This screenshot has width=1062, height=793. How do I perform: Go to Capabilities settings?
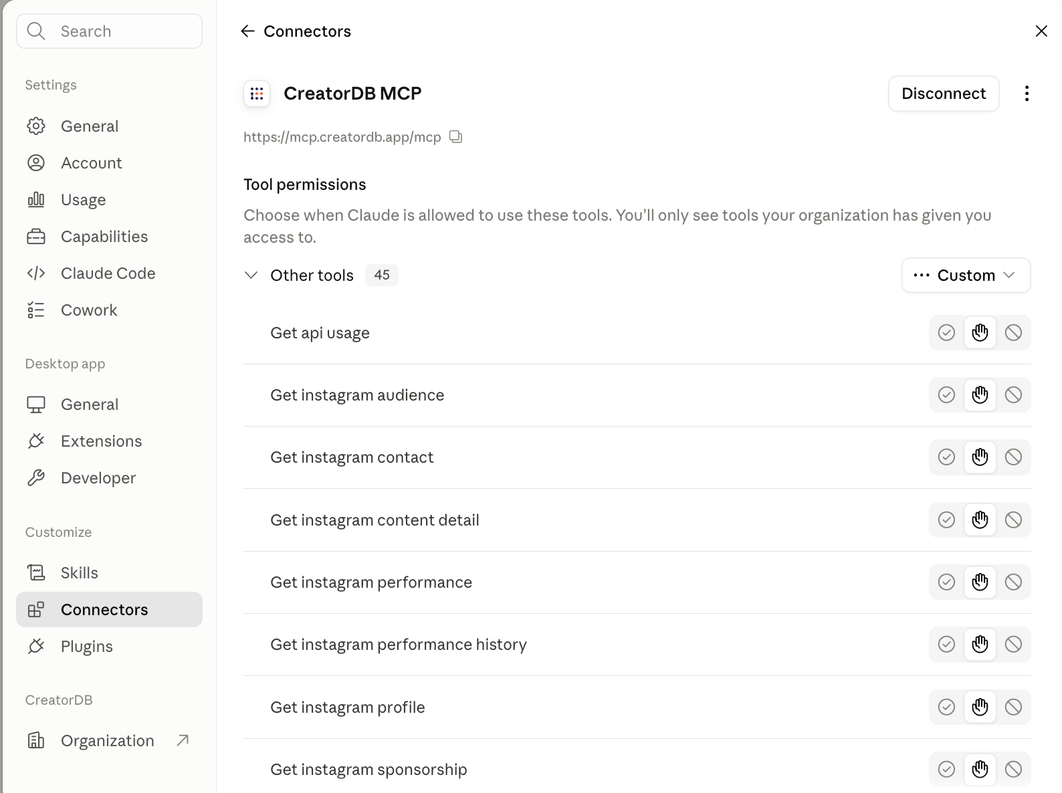(x=109, y=237)
